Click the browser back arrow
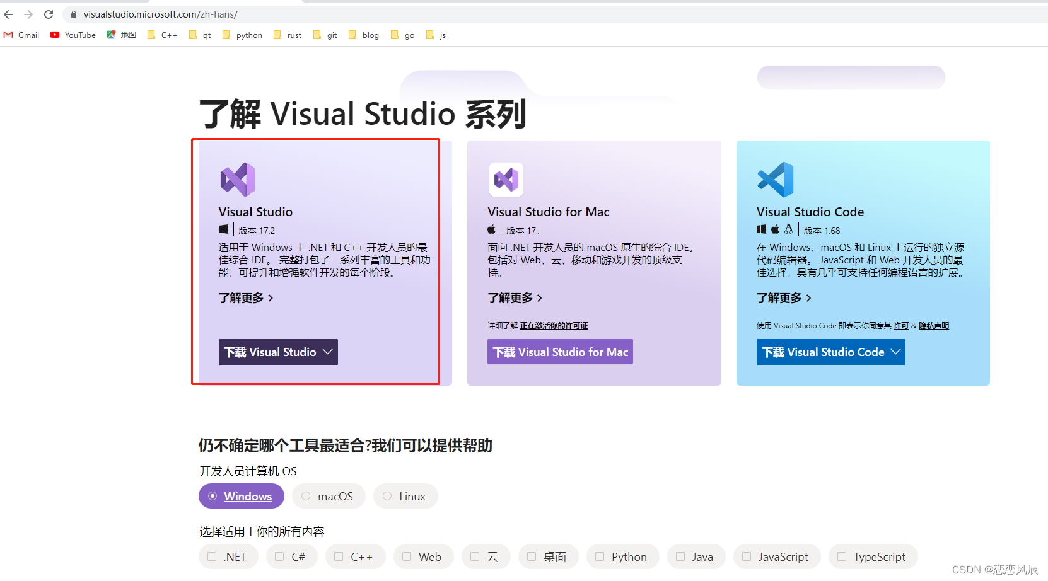Image resolution: width=1048 pixels, height=581 pixels. click(8, 14)
